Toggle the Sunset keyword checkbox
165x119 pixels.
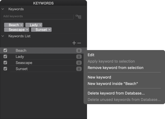pyautogui.click(x=5, y=69)
